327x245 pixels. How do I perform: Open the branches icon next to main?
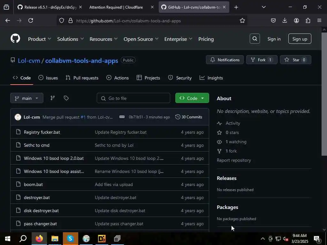53,98
